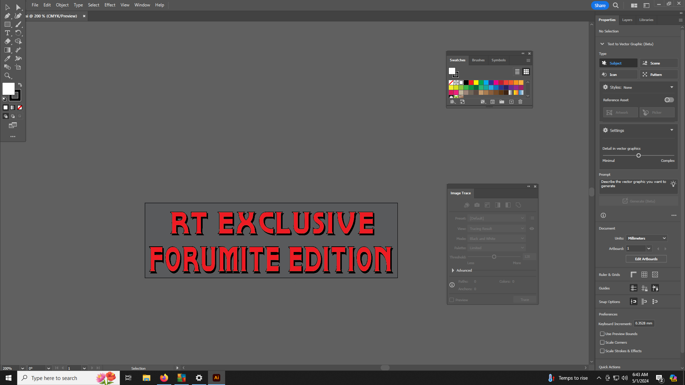Check the Scale Corners option
This screenshot has width=685, height=385.
602,342
